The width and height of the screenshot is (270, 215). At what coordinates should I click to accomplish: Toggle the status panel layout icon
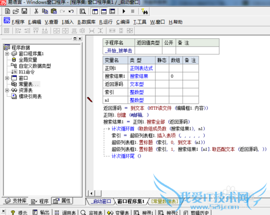click(104, 11)
